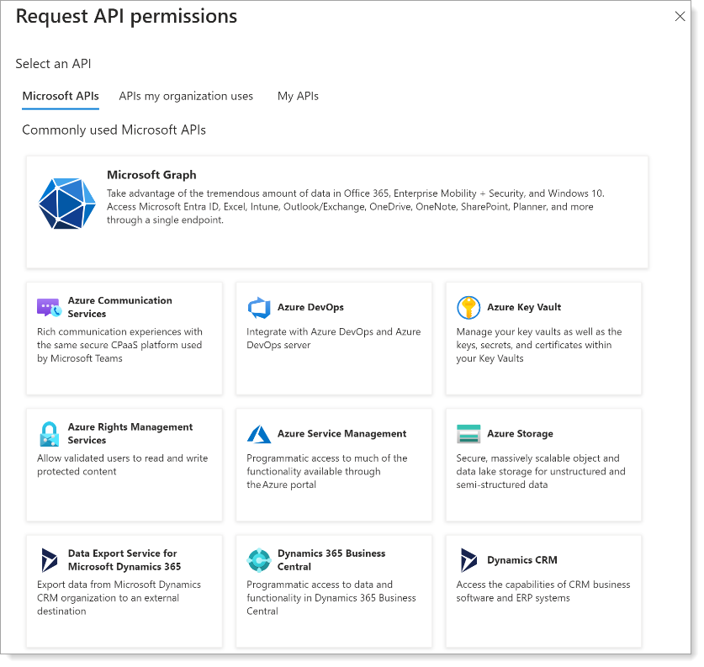Pick the Azure Key Vault title
Screen dimensions: 704x667
click(524, 307)
